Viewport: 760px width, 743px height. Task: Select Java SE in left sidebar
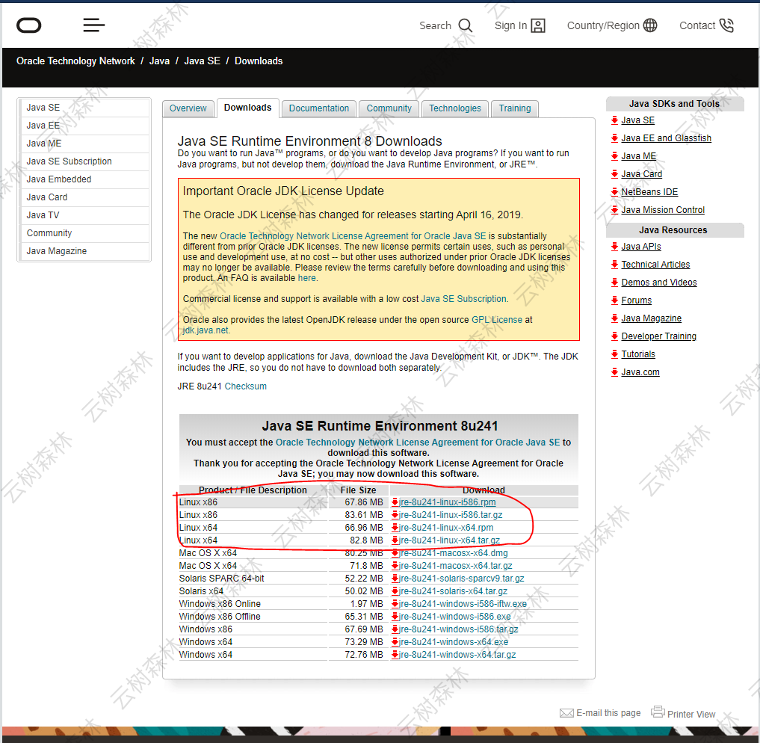(x=84, y=108)
